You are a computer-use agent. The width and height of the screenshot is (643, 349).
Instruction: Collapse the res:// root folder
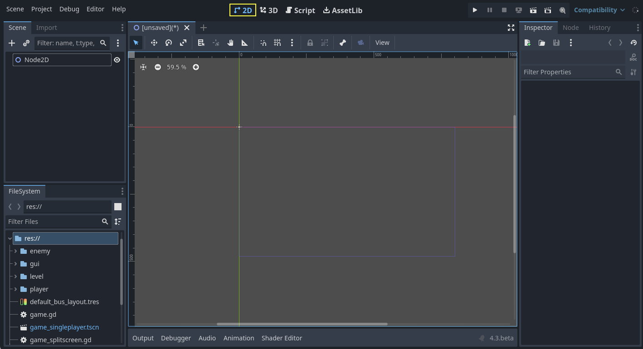click(x=9, y=238)
